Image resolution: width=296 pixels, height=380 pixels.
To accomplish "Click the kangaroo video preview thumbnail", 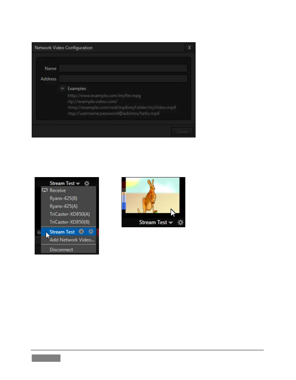I will coord(152,195).
